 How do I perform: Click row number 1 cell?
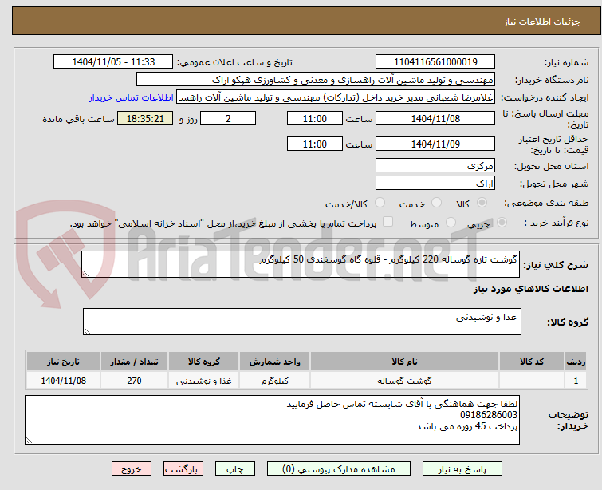(576, 381)
